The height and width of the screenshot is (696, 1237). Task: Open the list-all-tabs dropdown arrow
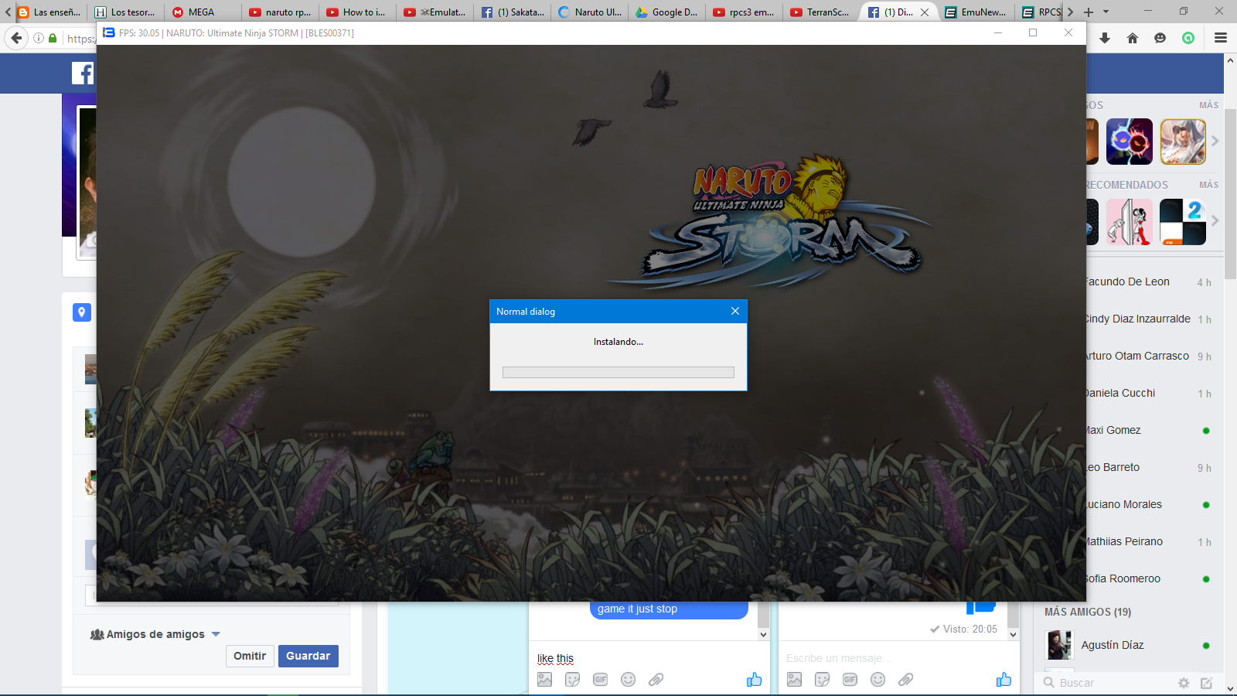[x=1106, y=12]
